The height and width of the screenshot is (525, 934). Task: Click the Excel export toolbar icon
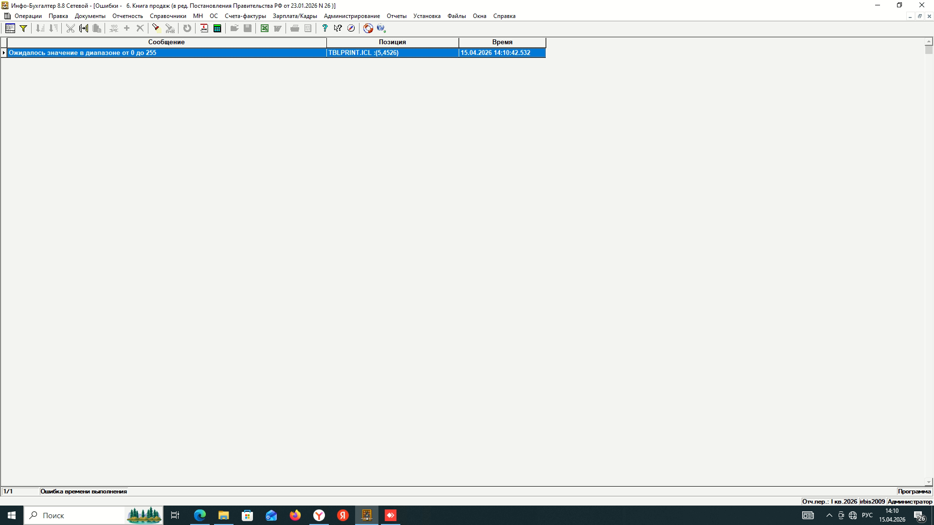point(264,28)
